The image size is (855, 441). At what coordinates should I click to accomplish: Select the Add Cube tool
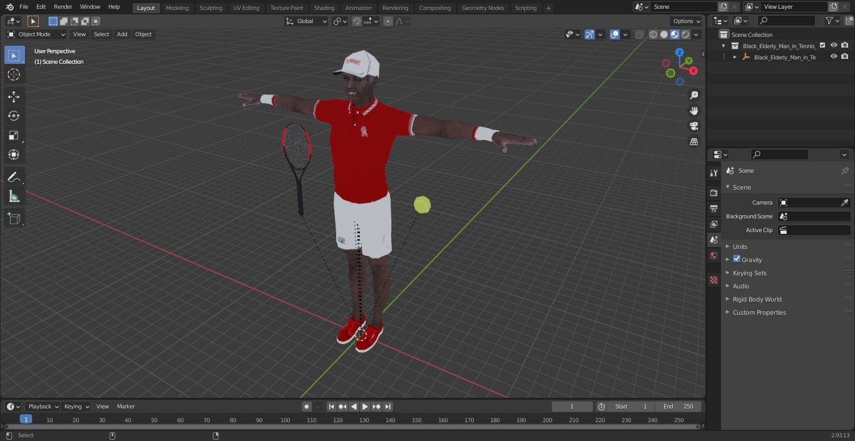click(x=14, y=218)
